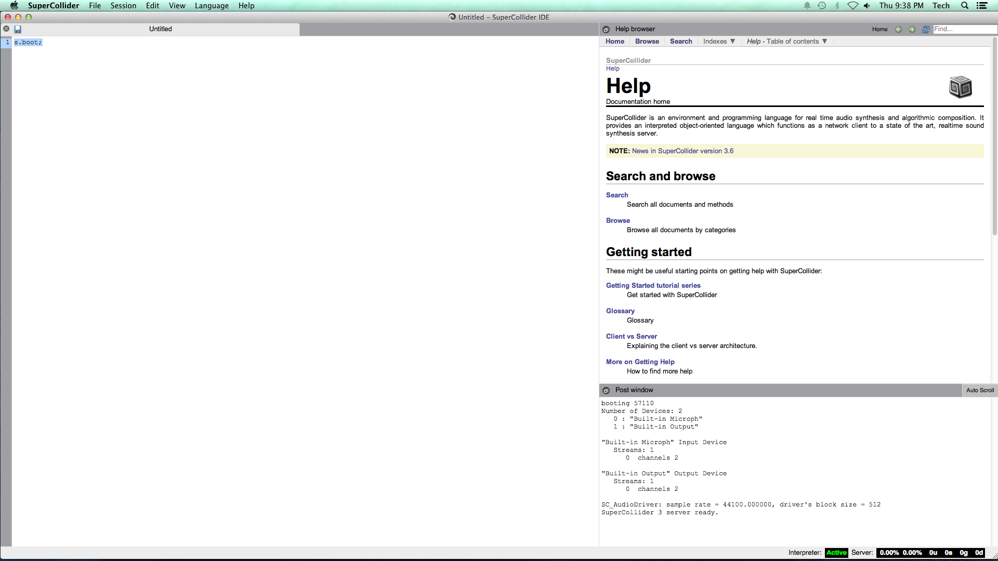Open the Edit menu
The width and height of the screenshot is (998, 561).
pyautogui.click(x=152, y=6)
